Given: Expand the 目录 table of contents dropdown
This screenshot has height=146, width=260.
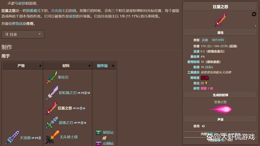Looking at the screenshot, I should point(23,34).
